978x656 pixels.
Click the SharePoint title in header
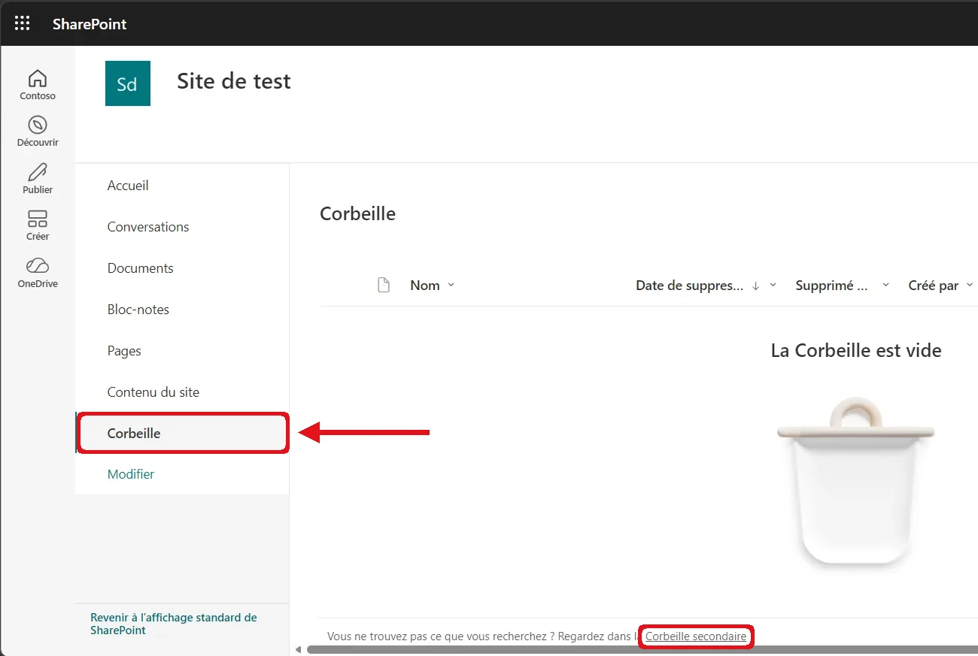pyautogui.click(x=90, y=24)
